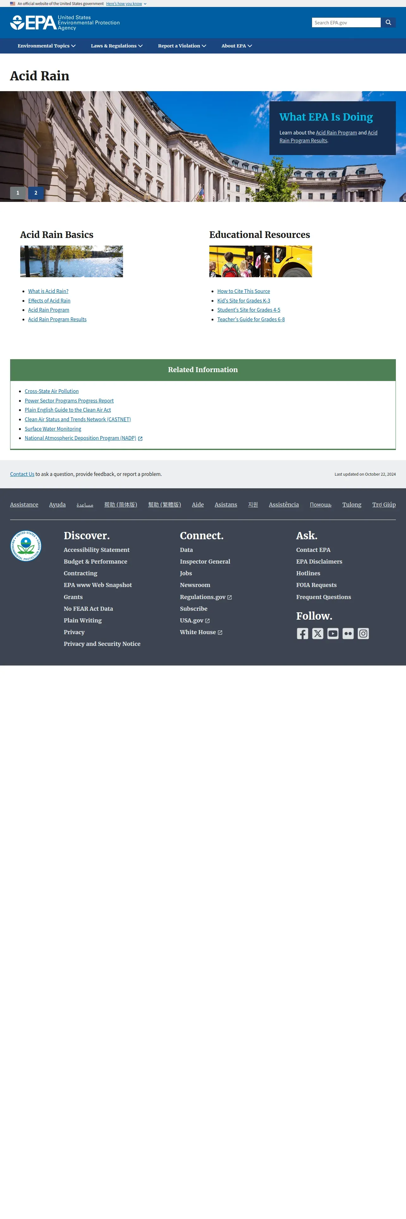Open How to Cite This Source
Screen dimensions: 406x1219
(x=243, y=291)
